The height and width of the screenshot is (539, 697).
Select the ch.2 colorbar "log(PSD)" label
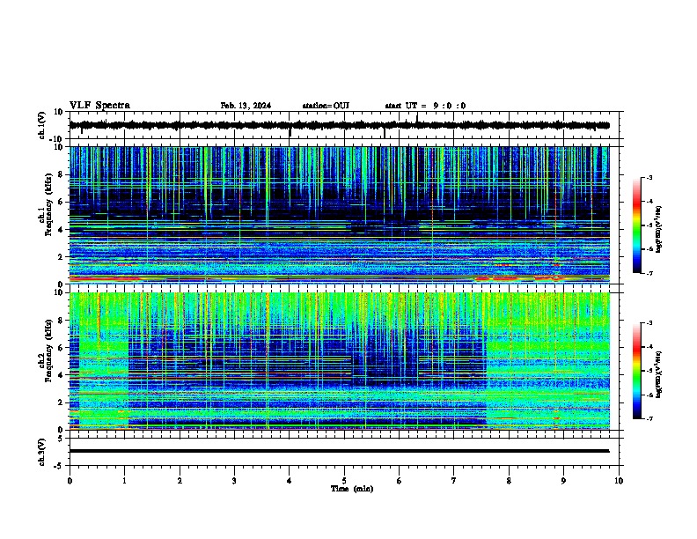(658, 374)
